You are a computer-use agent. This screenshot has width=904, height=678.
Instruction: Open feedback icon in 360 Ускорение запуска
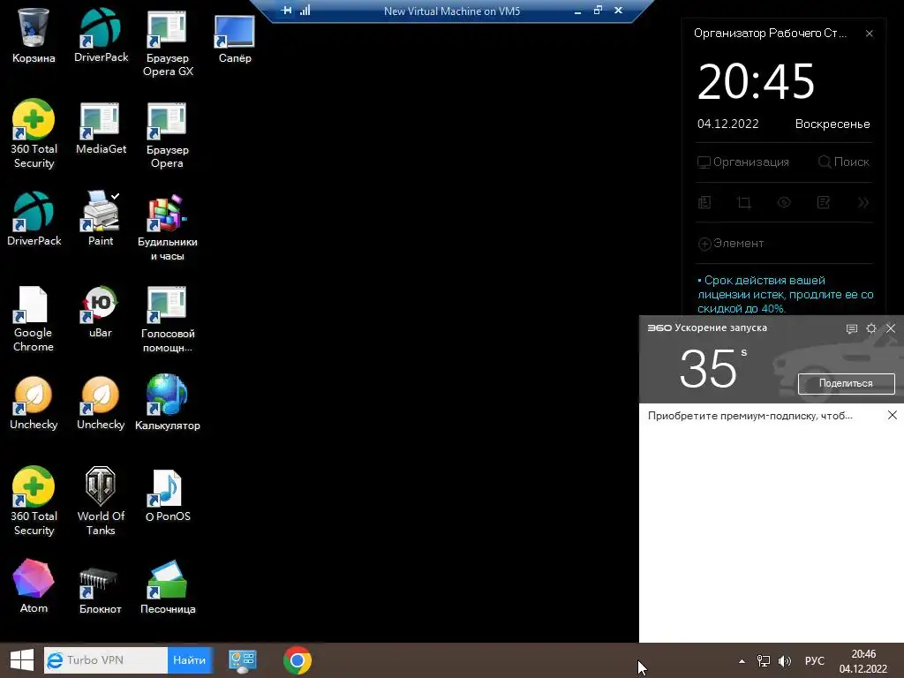[x=852, y=328]
